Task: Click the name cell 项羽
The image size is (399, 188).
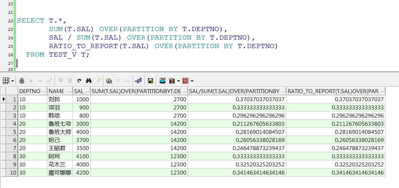Action: point(60,107)
